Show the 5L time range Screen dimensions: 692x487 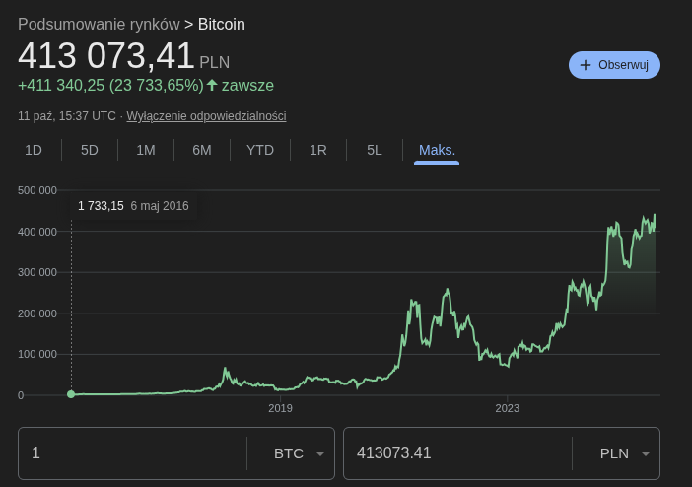click(x=375, y=150)
